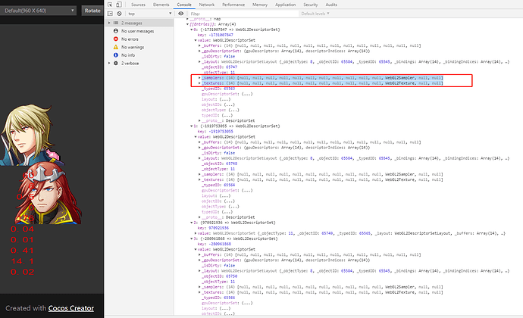The image size is (523, 318).
Task: Open the Default levels dropdown
Action: 315,14
